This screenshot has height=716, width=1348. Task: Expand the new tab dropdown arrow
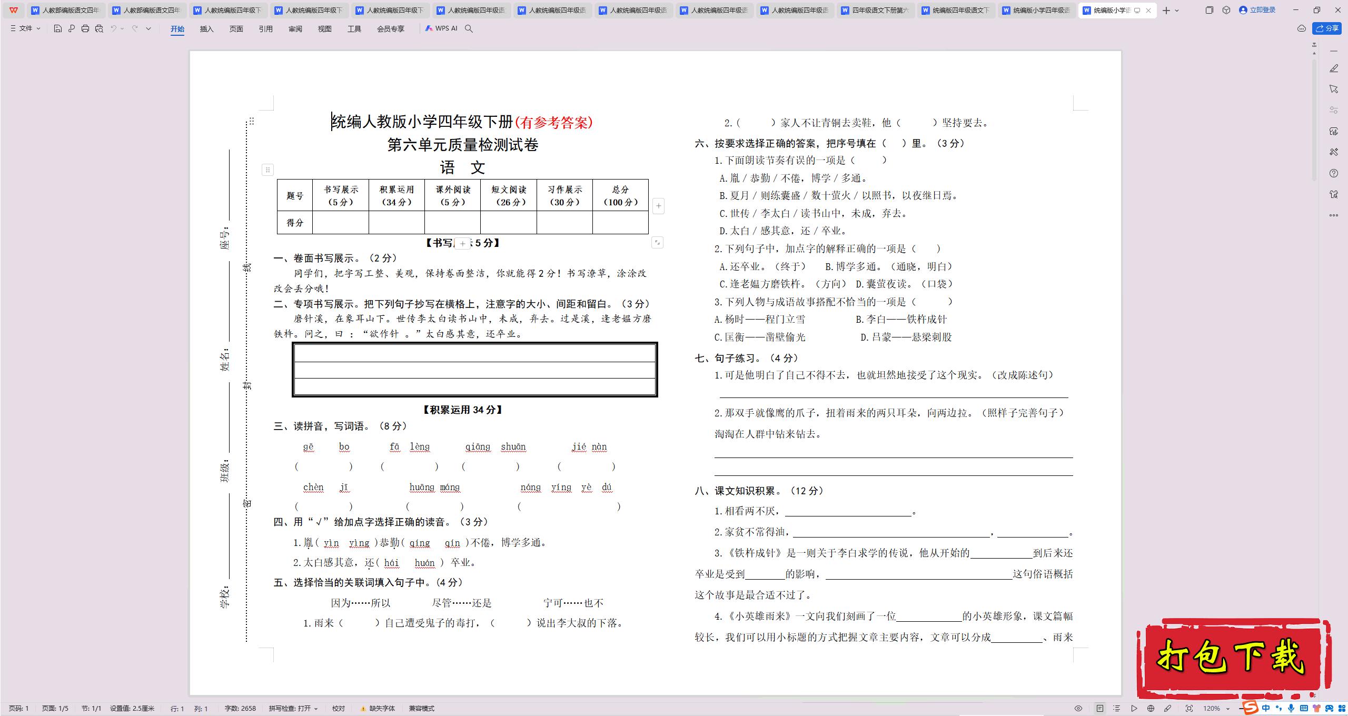1177,11
